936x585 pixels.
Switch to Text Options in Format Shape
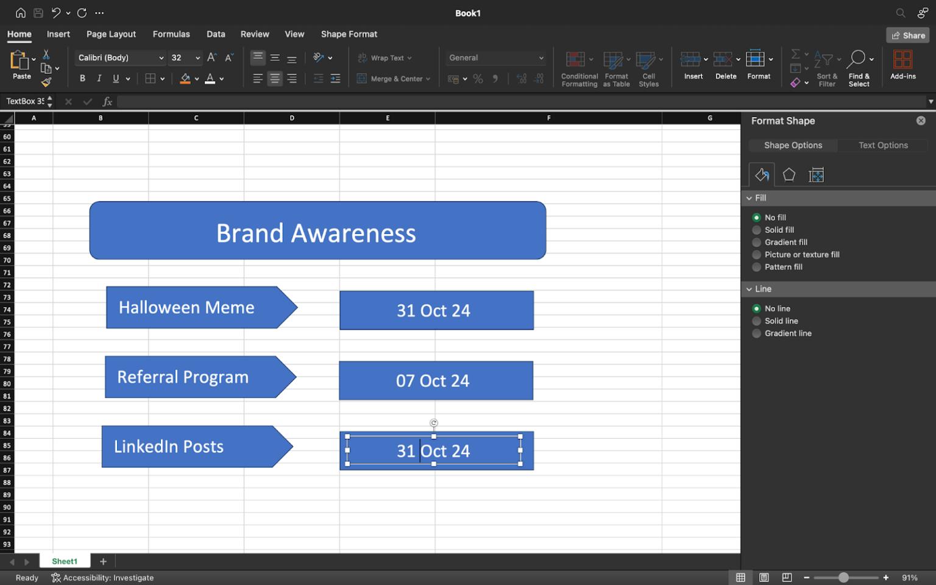[x=883, y=145]
